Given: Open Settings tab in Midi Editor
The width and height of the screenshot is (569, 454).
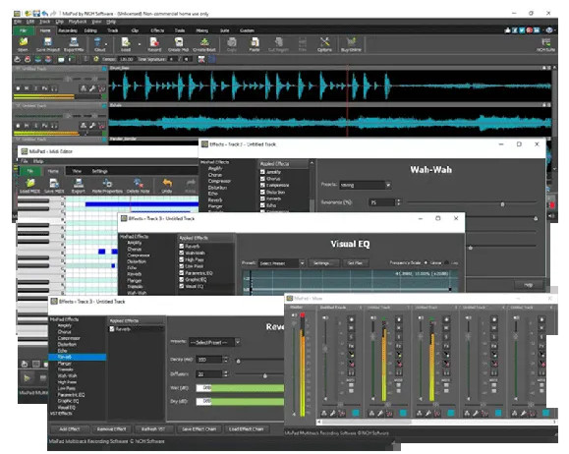Looking at the screenshot, I should coord(99,171).
